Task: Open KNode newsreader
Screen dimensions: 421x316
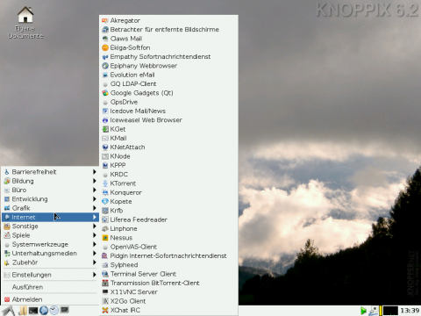Action: (x=168, y=156)
